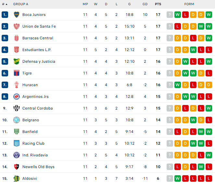215x184 pixels.
Task: Click Belgrano's green W form badge
Action: pyautogui.click(x=193, y=120)
